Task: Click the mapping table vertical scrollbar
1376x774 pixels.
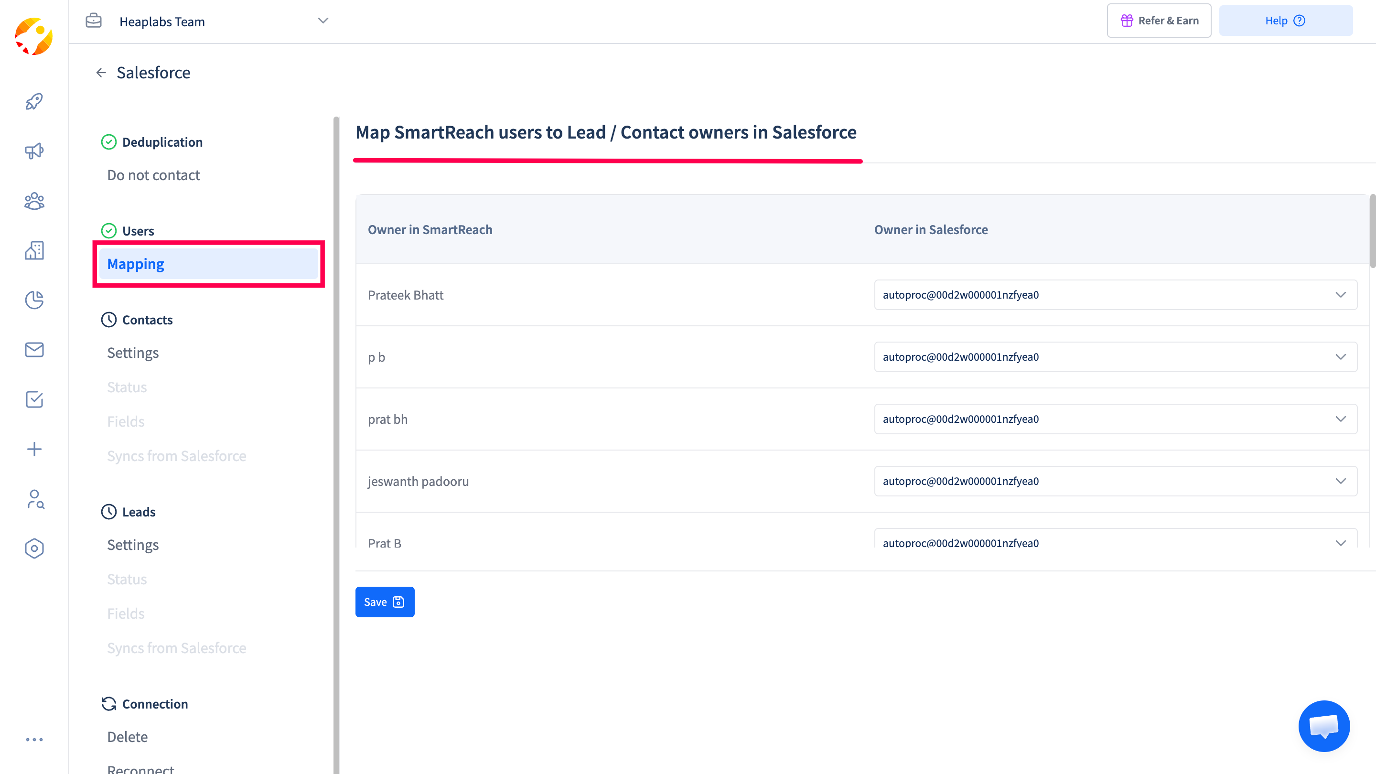Action: pos(1372,231)
